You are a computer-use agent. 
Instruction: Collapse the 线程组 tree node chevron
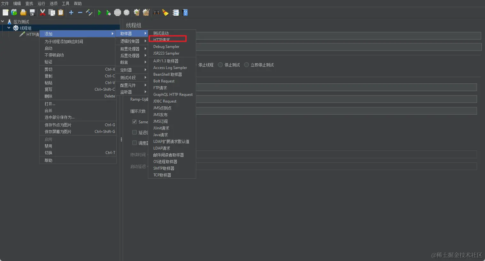9,28
